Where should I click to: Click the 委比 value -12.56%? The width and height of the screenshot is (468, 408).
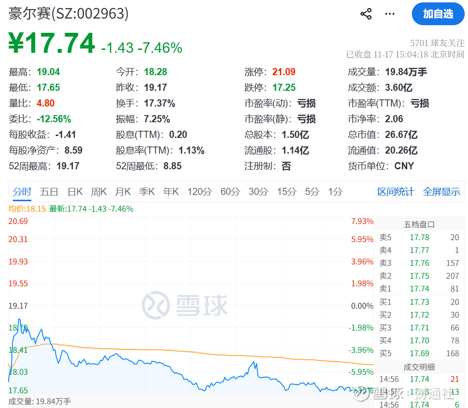pyautogui.click(x=54, y=119)
